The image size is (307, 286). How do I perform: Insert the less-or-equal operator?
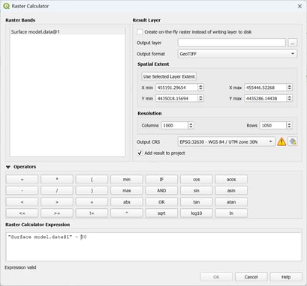(22, 213)
